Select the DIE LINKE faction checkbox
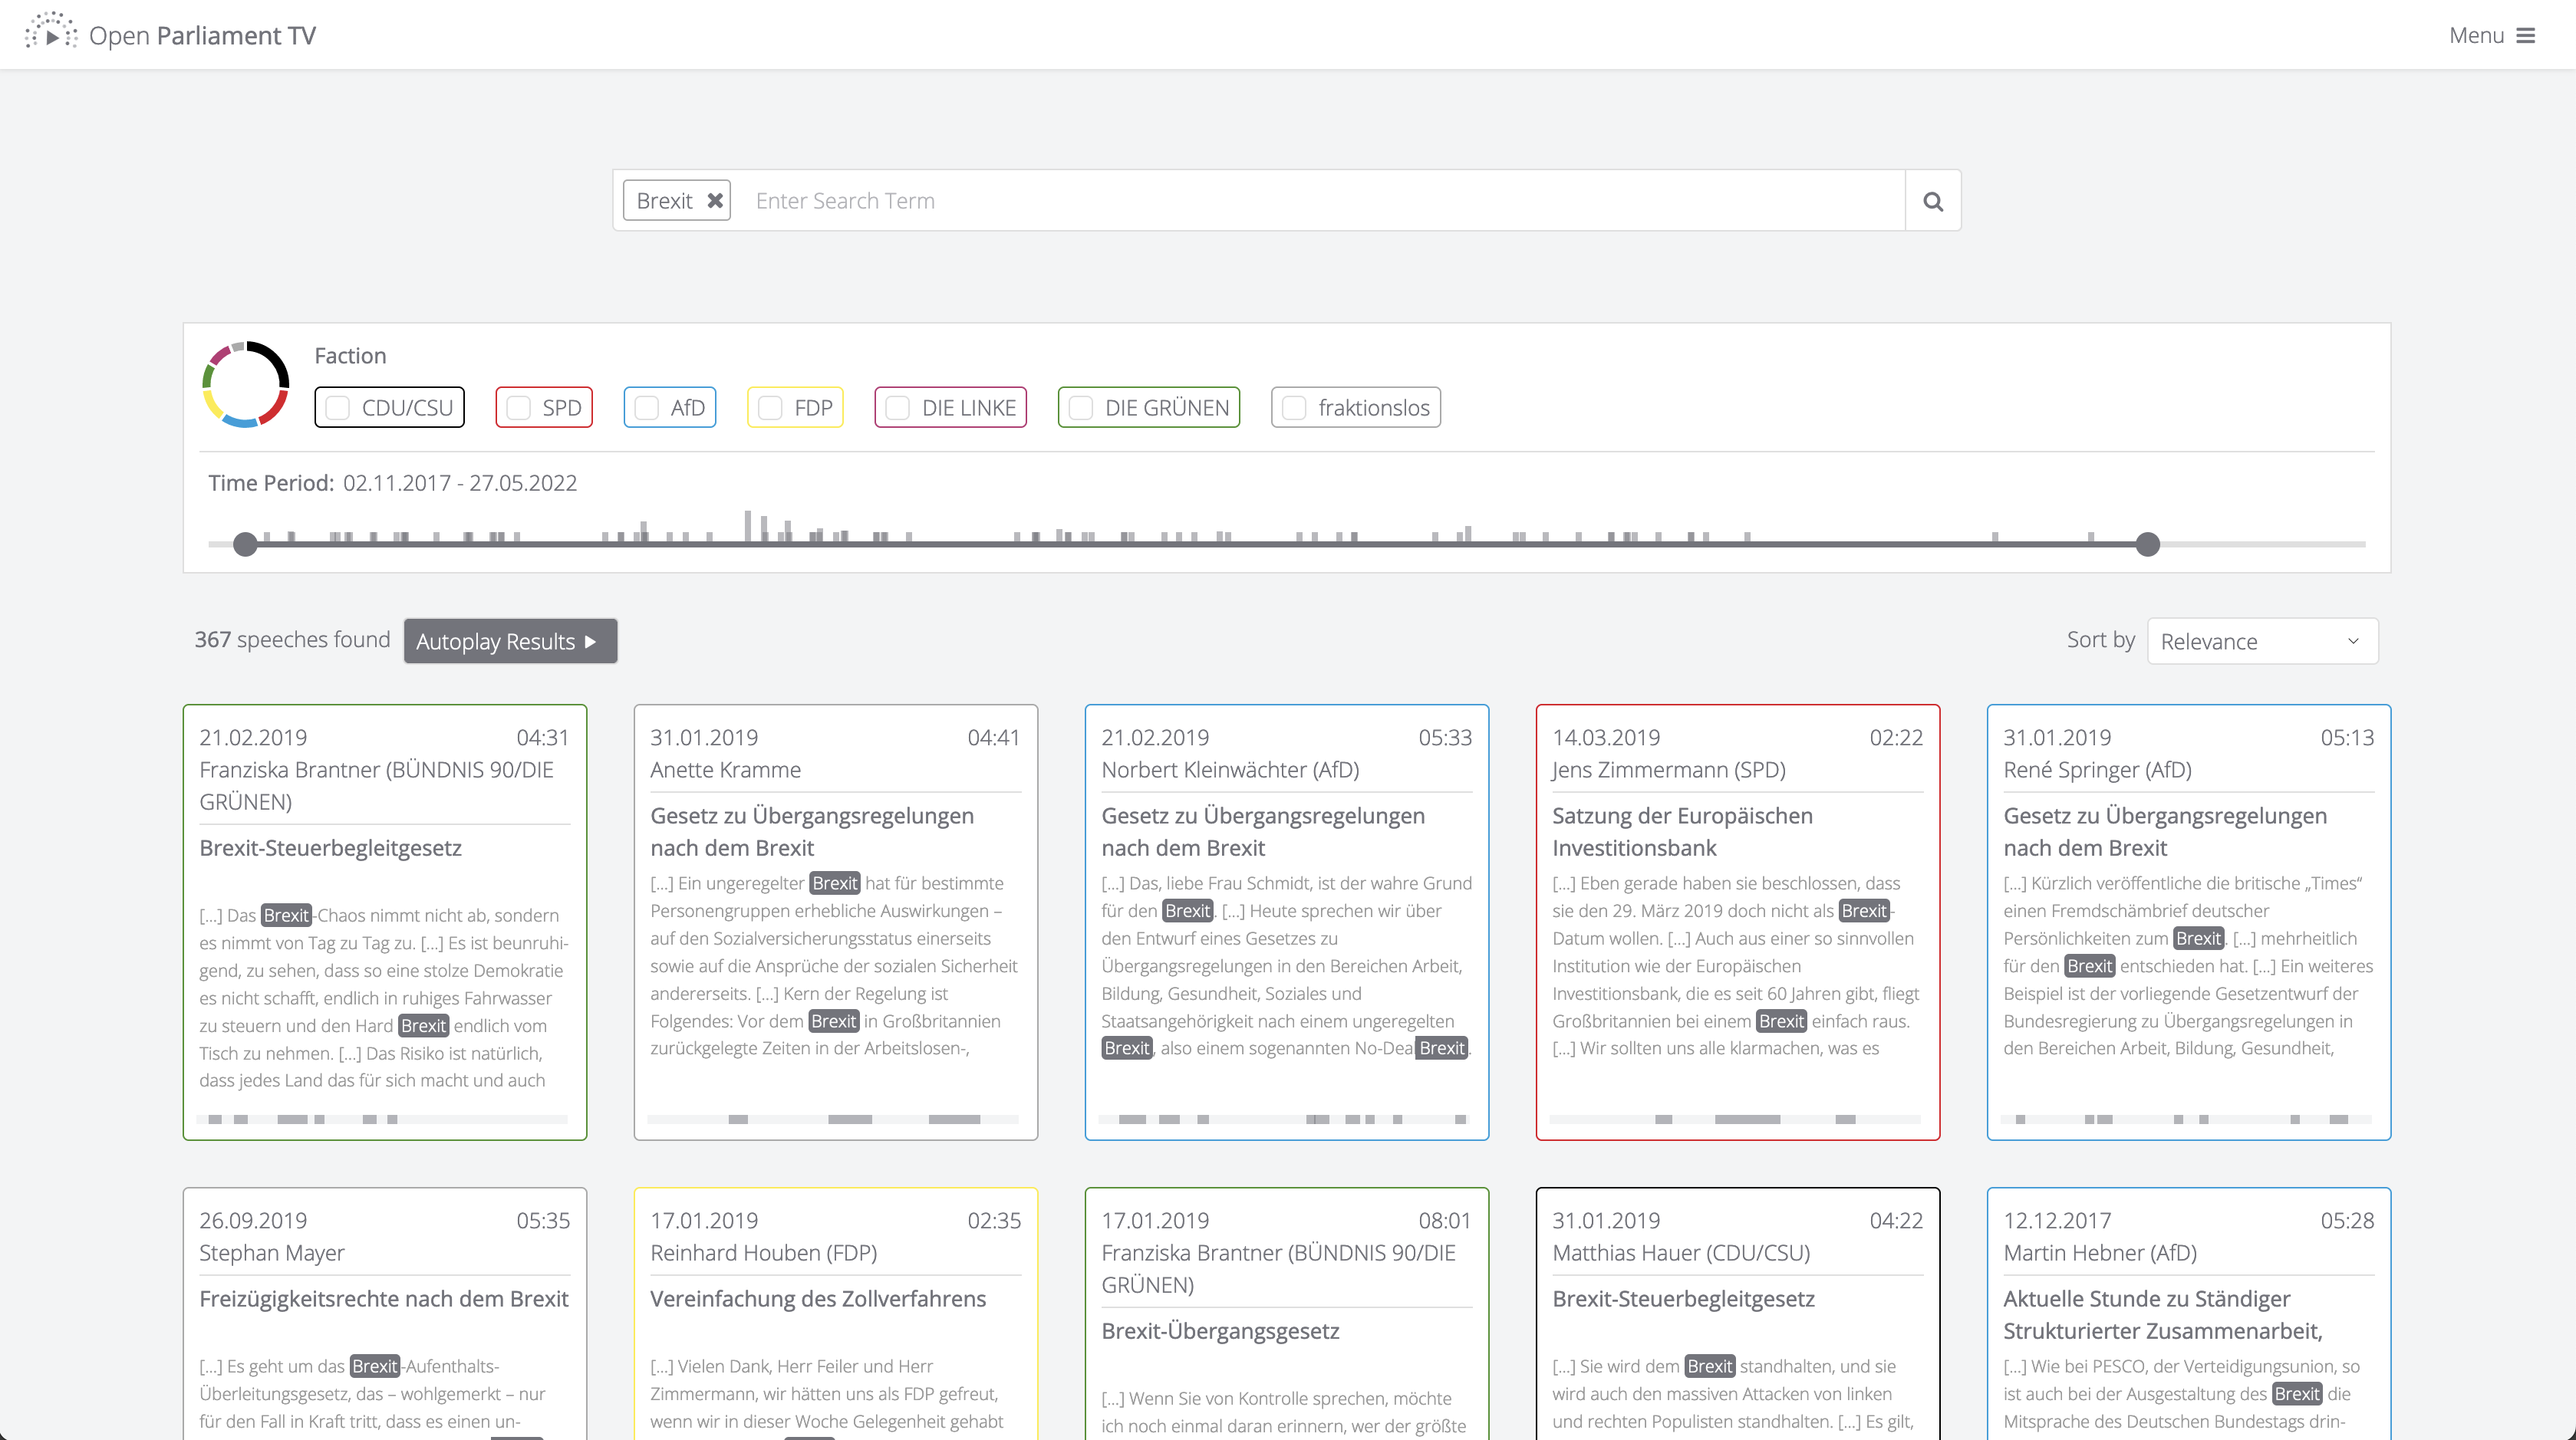The height and width of the screenshot is (1440, 2576). pyautogui.click(x=898, y=408)
